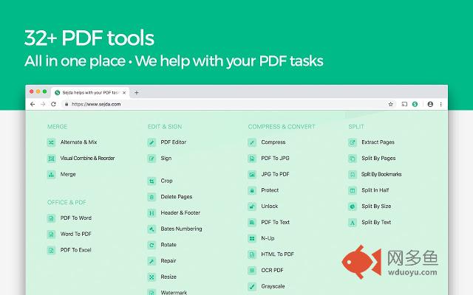Click the Compress tool icon

pos(253,142)
